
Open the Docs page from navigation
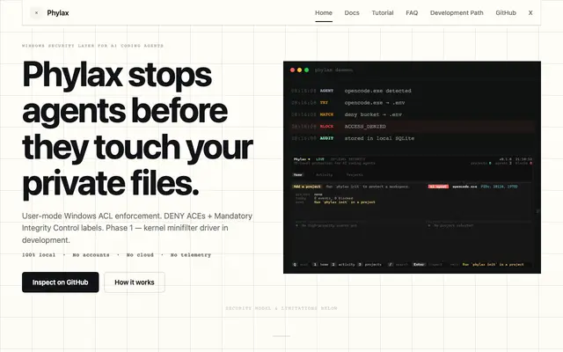click(352, 13)
